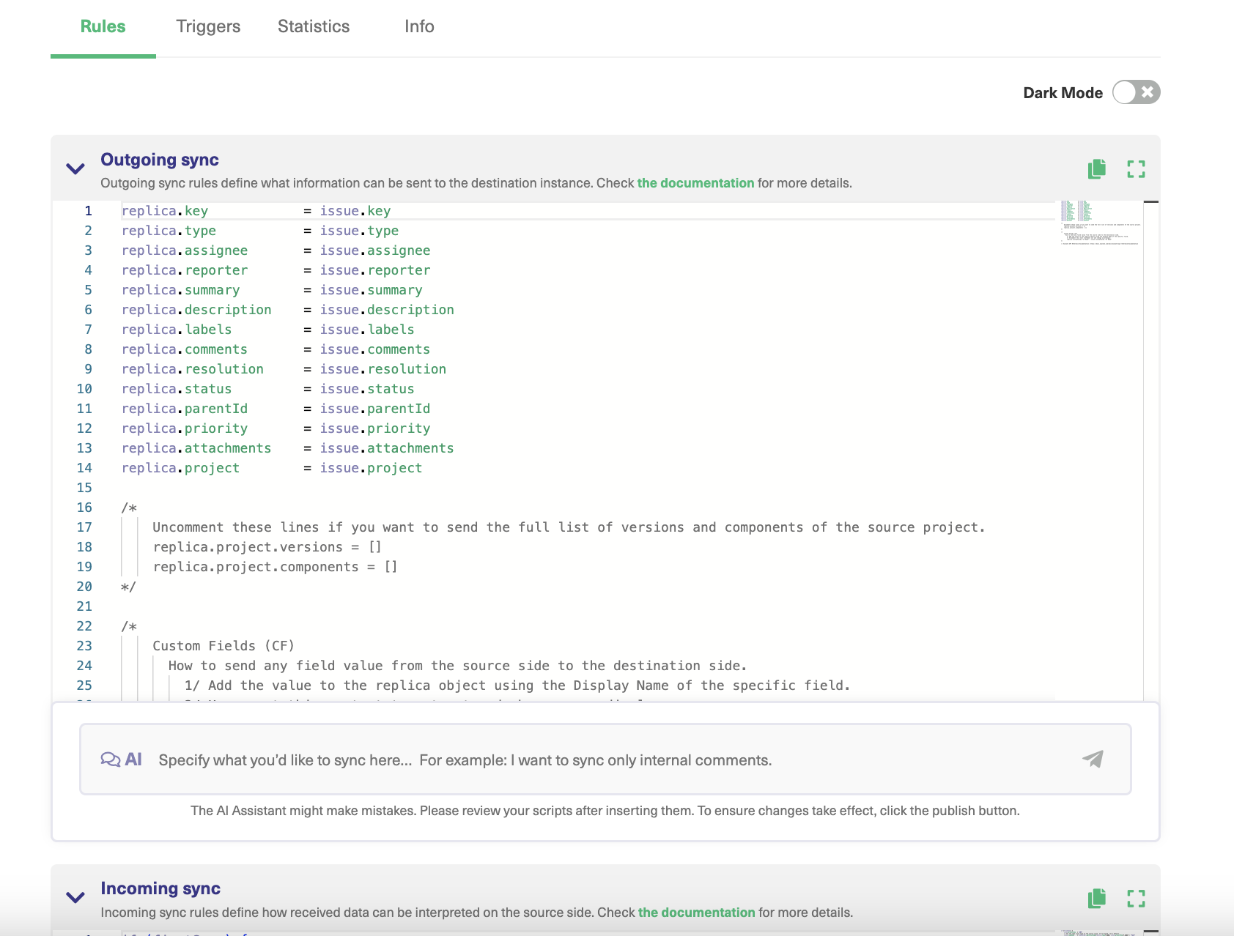The width and height of the screenshot is (1234, 936).
Task: Expand the Outgoing sync panel chevron
Action: 74,168
